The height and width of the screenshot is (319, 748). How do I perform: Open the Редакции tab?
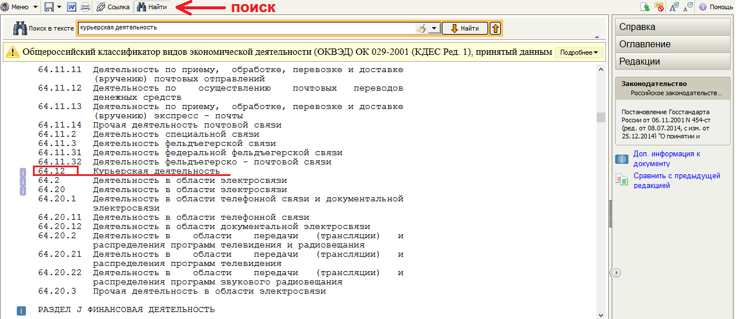(x=673, y=61)
